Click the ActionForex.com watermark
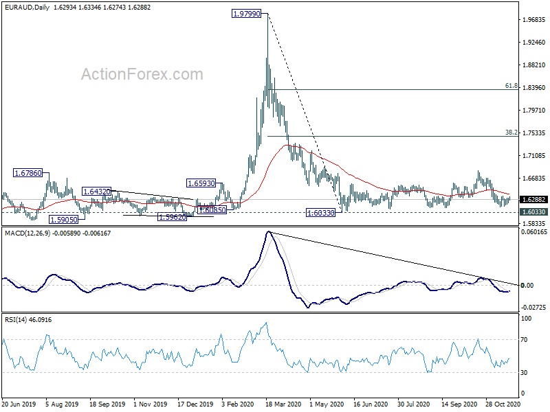 click(142, 74)
